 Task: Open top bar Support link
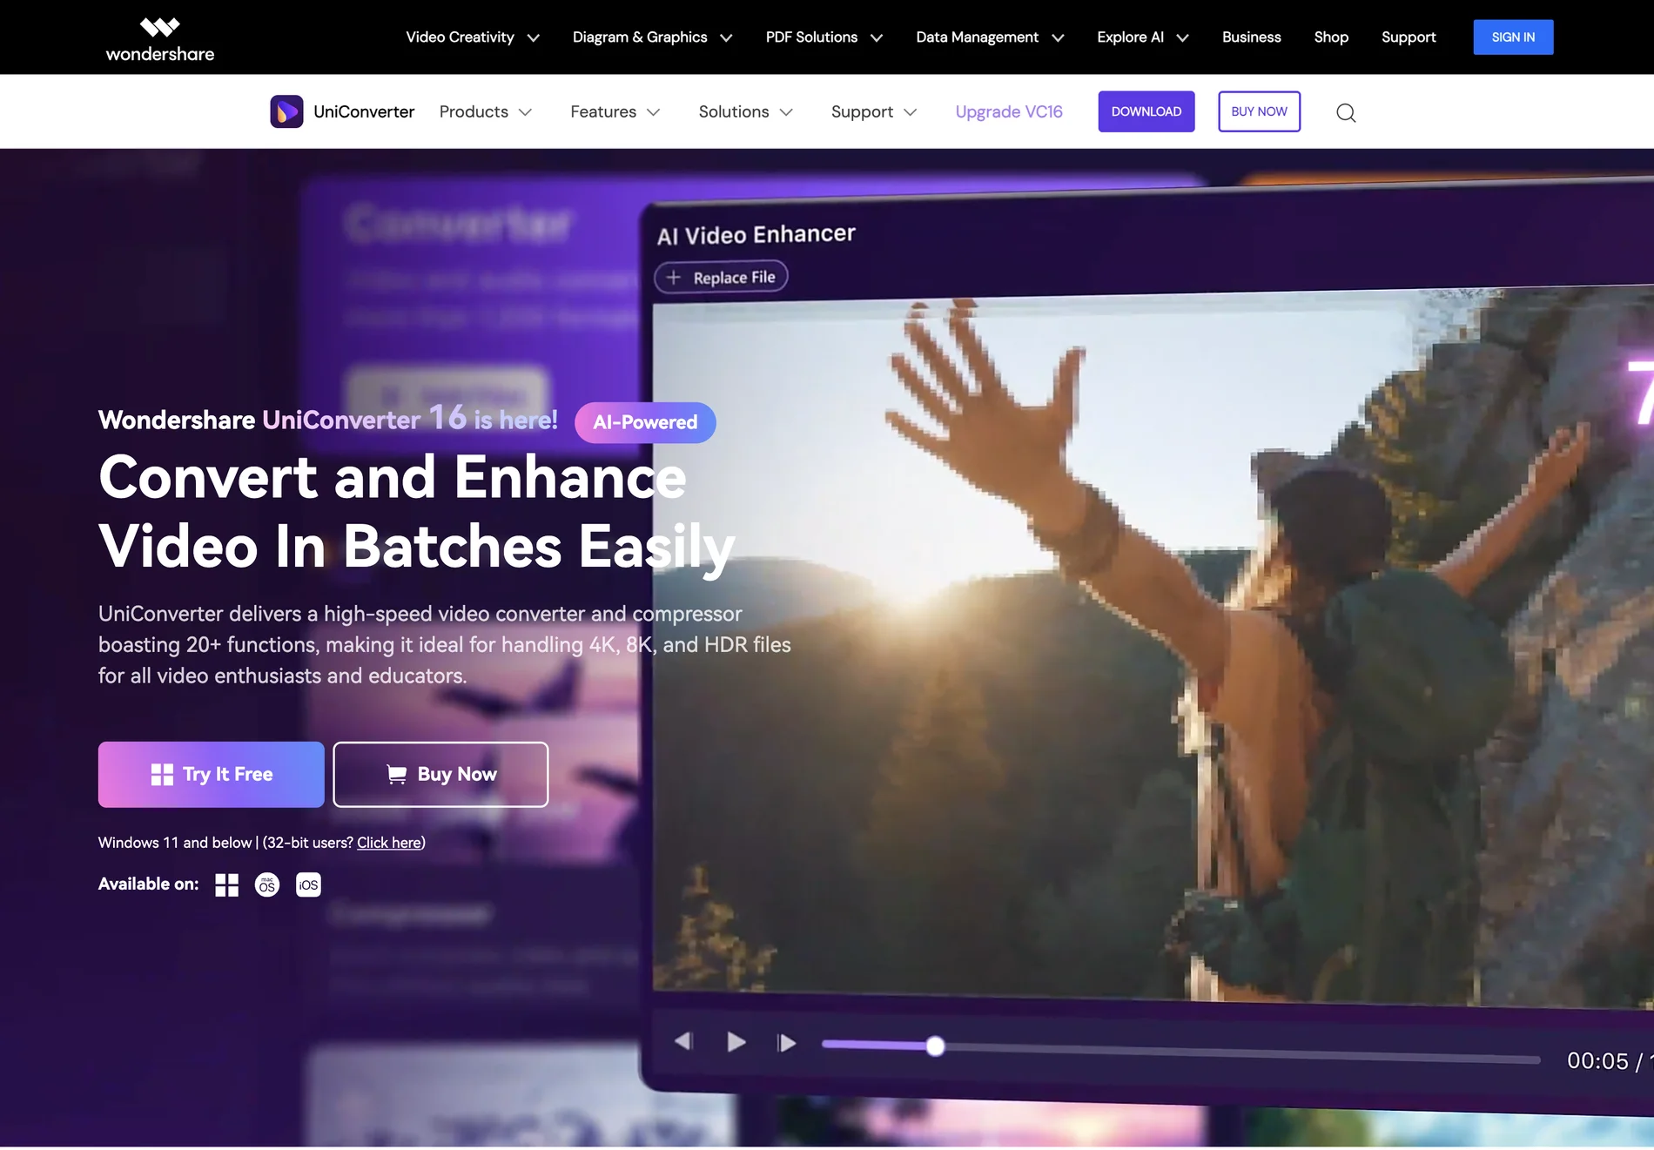point(1409,37)
